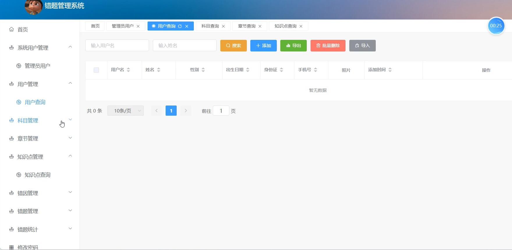The width and height of the screenshot is (512, 250).
Task: Close the 管理员用户 tab
Action: coord(138,26)
